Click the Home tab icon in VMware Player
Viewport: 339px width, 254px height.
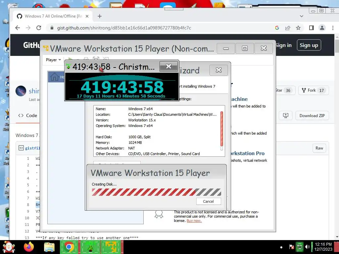(55, 77)
